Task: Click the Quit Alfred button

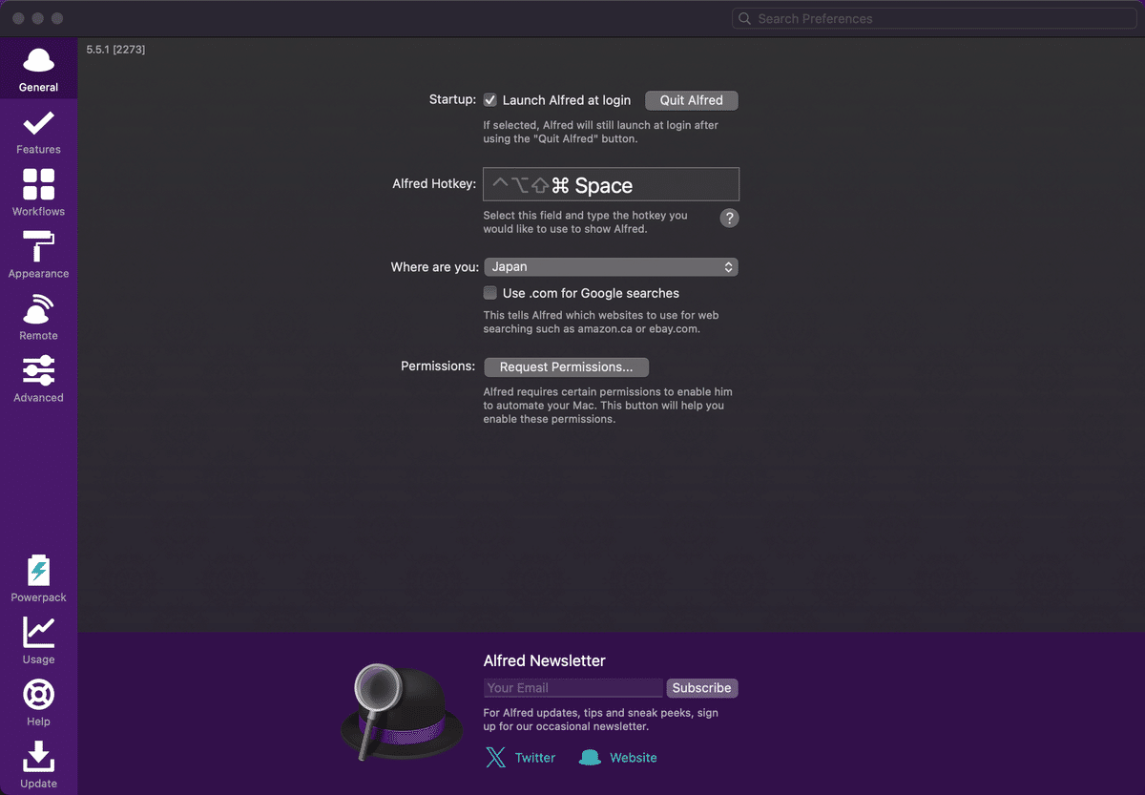Action: 692,100
